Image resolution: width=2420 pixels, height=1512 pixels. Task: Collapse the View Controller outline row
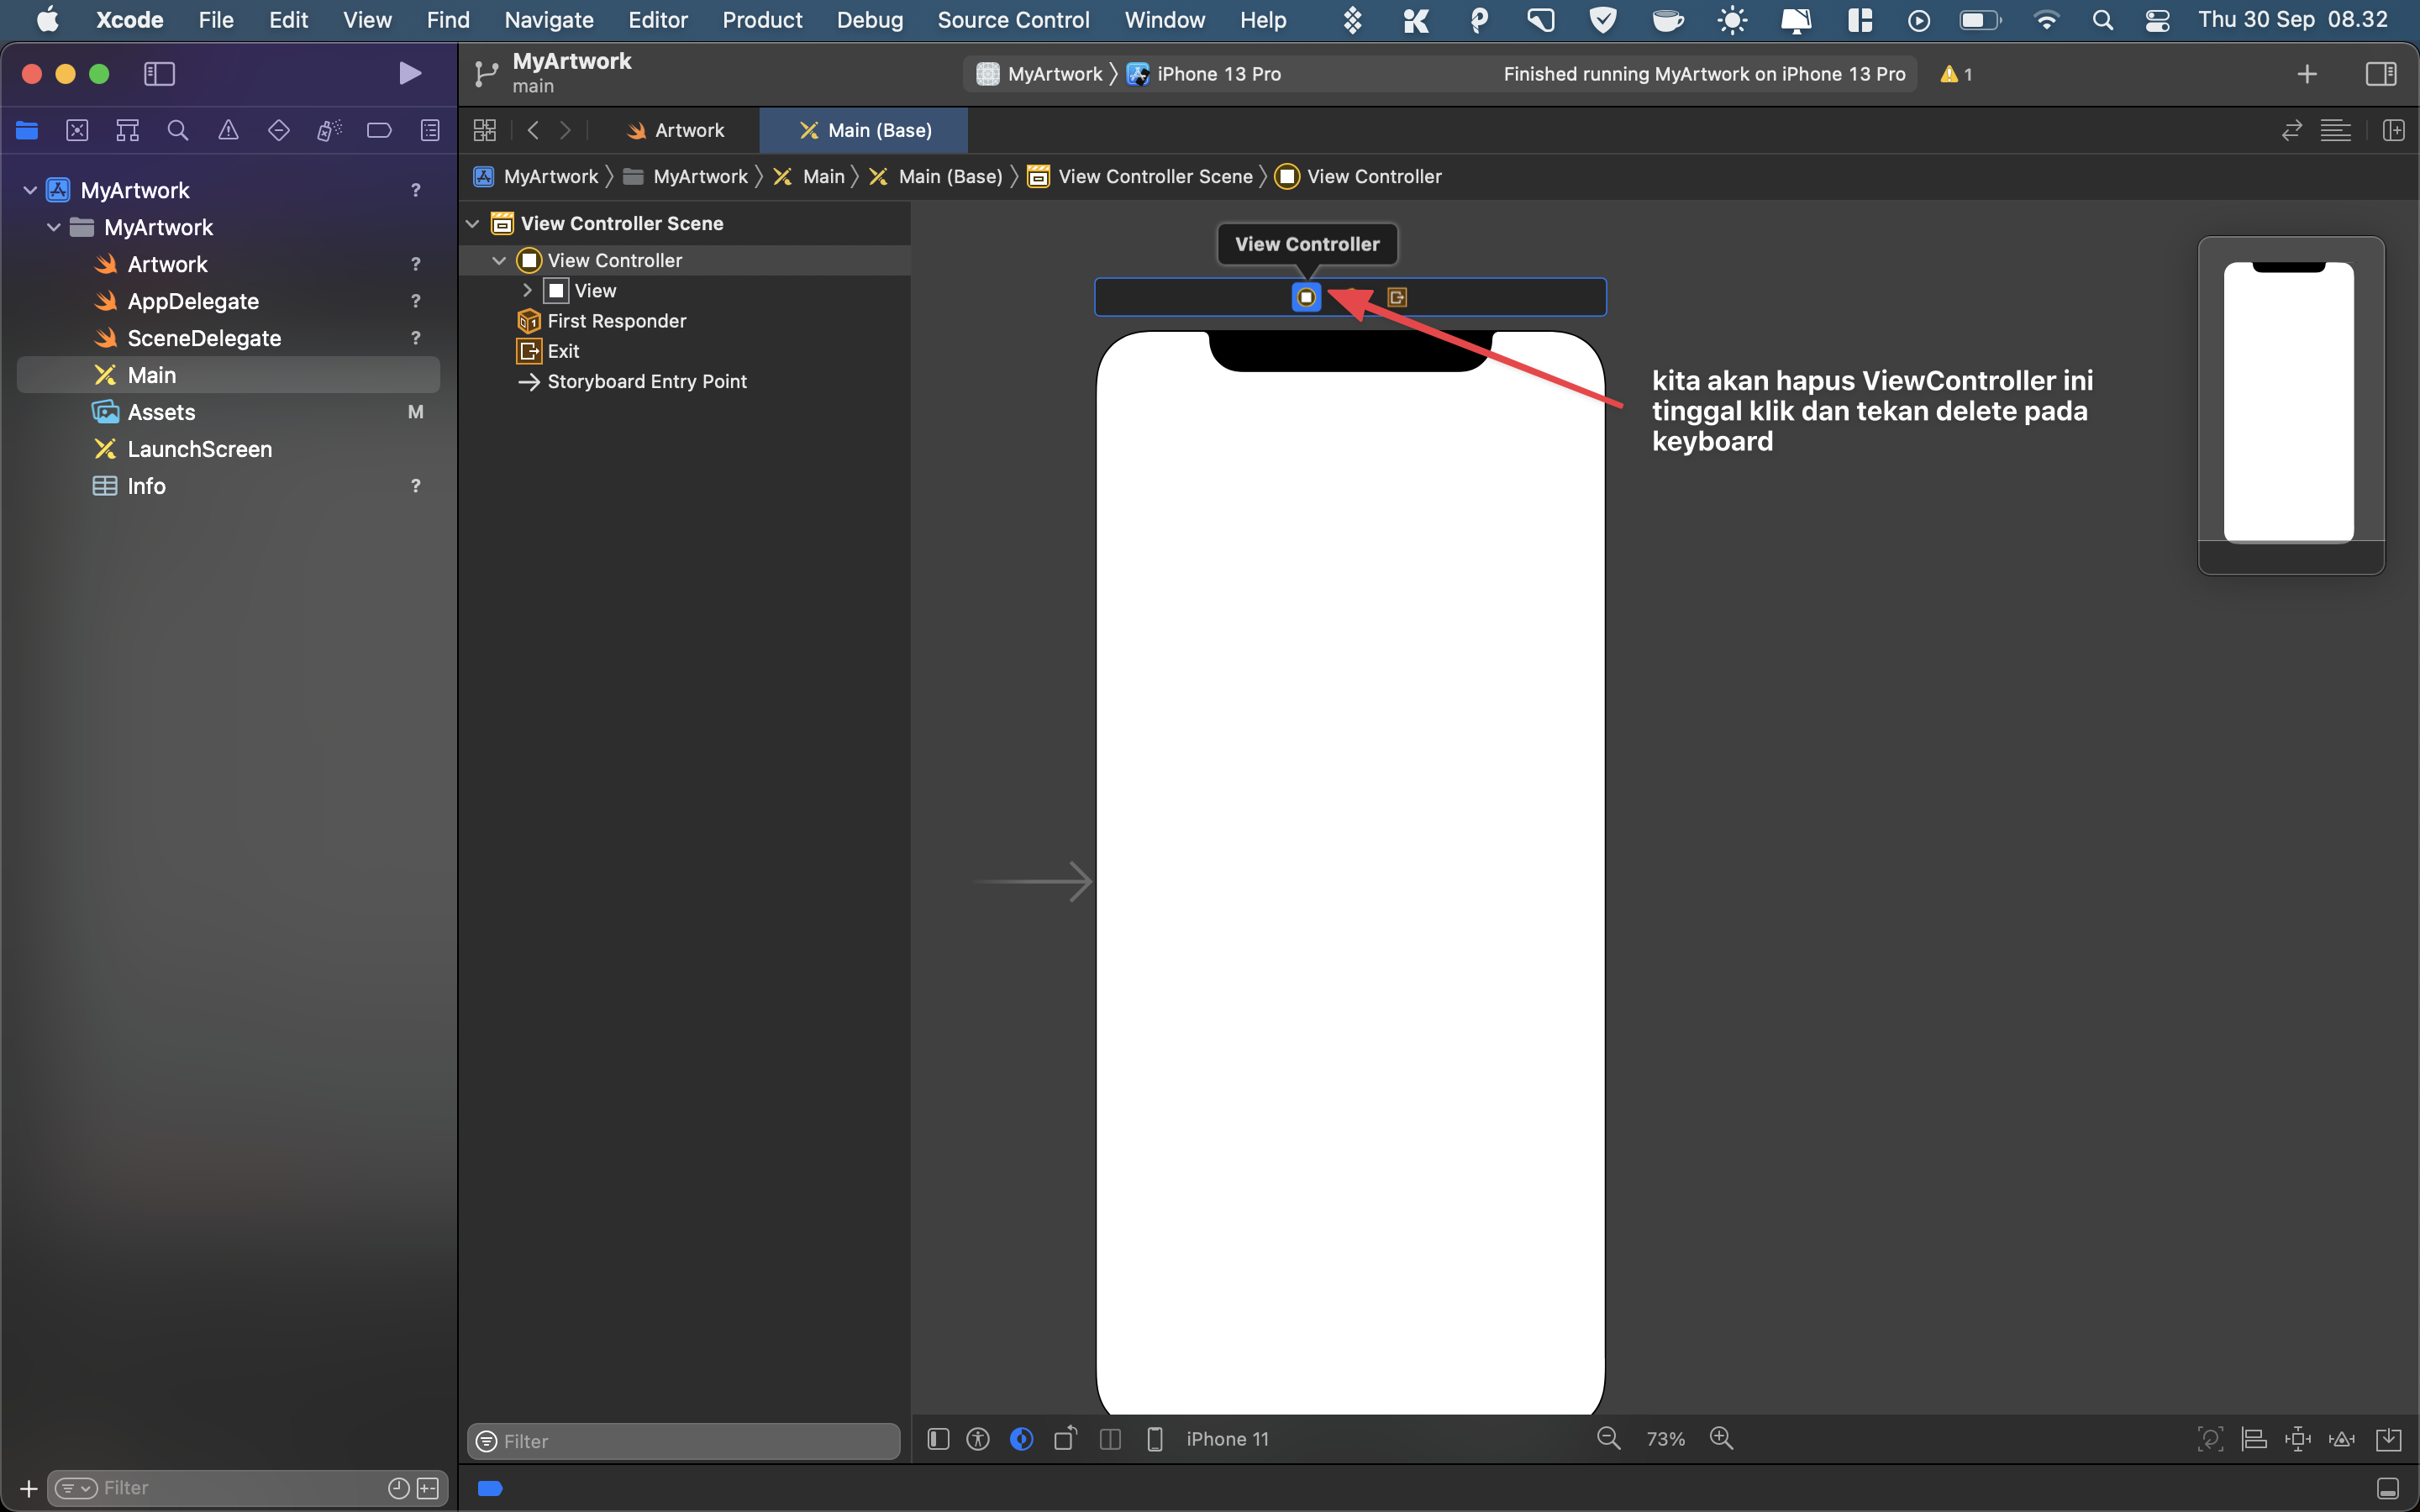[x=499, y=260]
